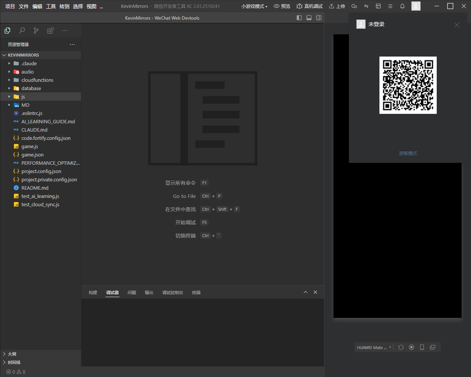Open the 小游戏模式 mode dropdown
Image resolution: width=471 pixels, height=377 pixels.
pos(254,6)
